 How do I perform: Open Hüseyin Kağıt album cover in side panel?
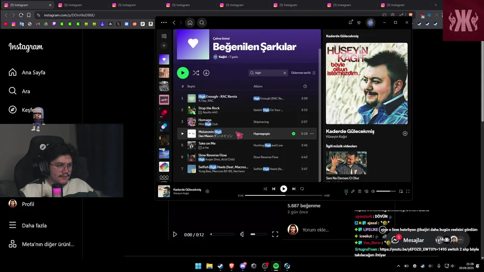[367, 83]
